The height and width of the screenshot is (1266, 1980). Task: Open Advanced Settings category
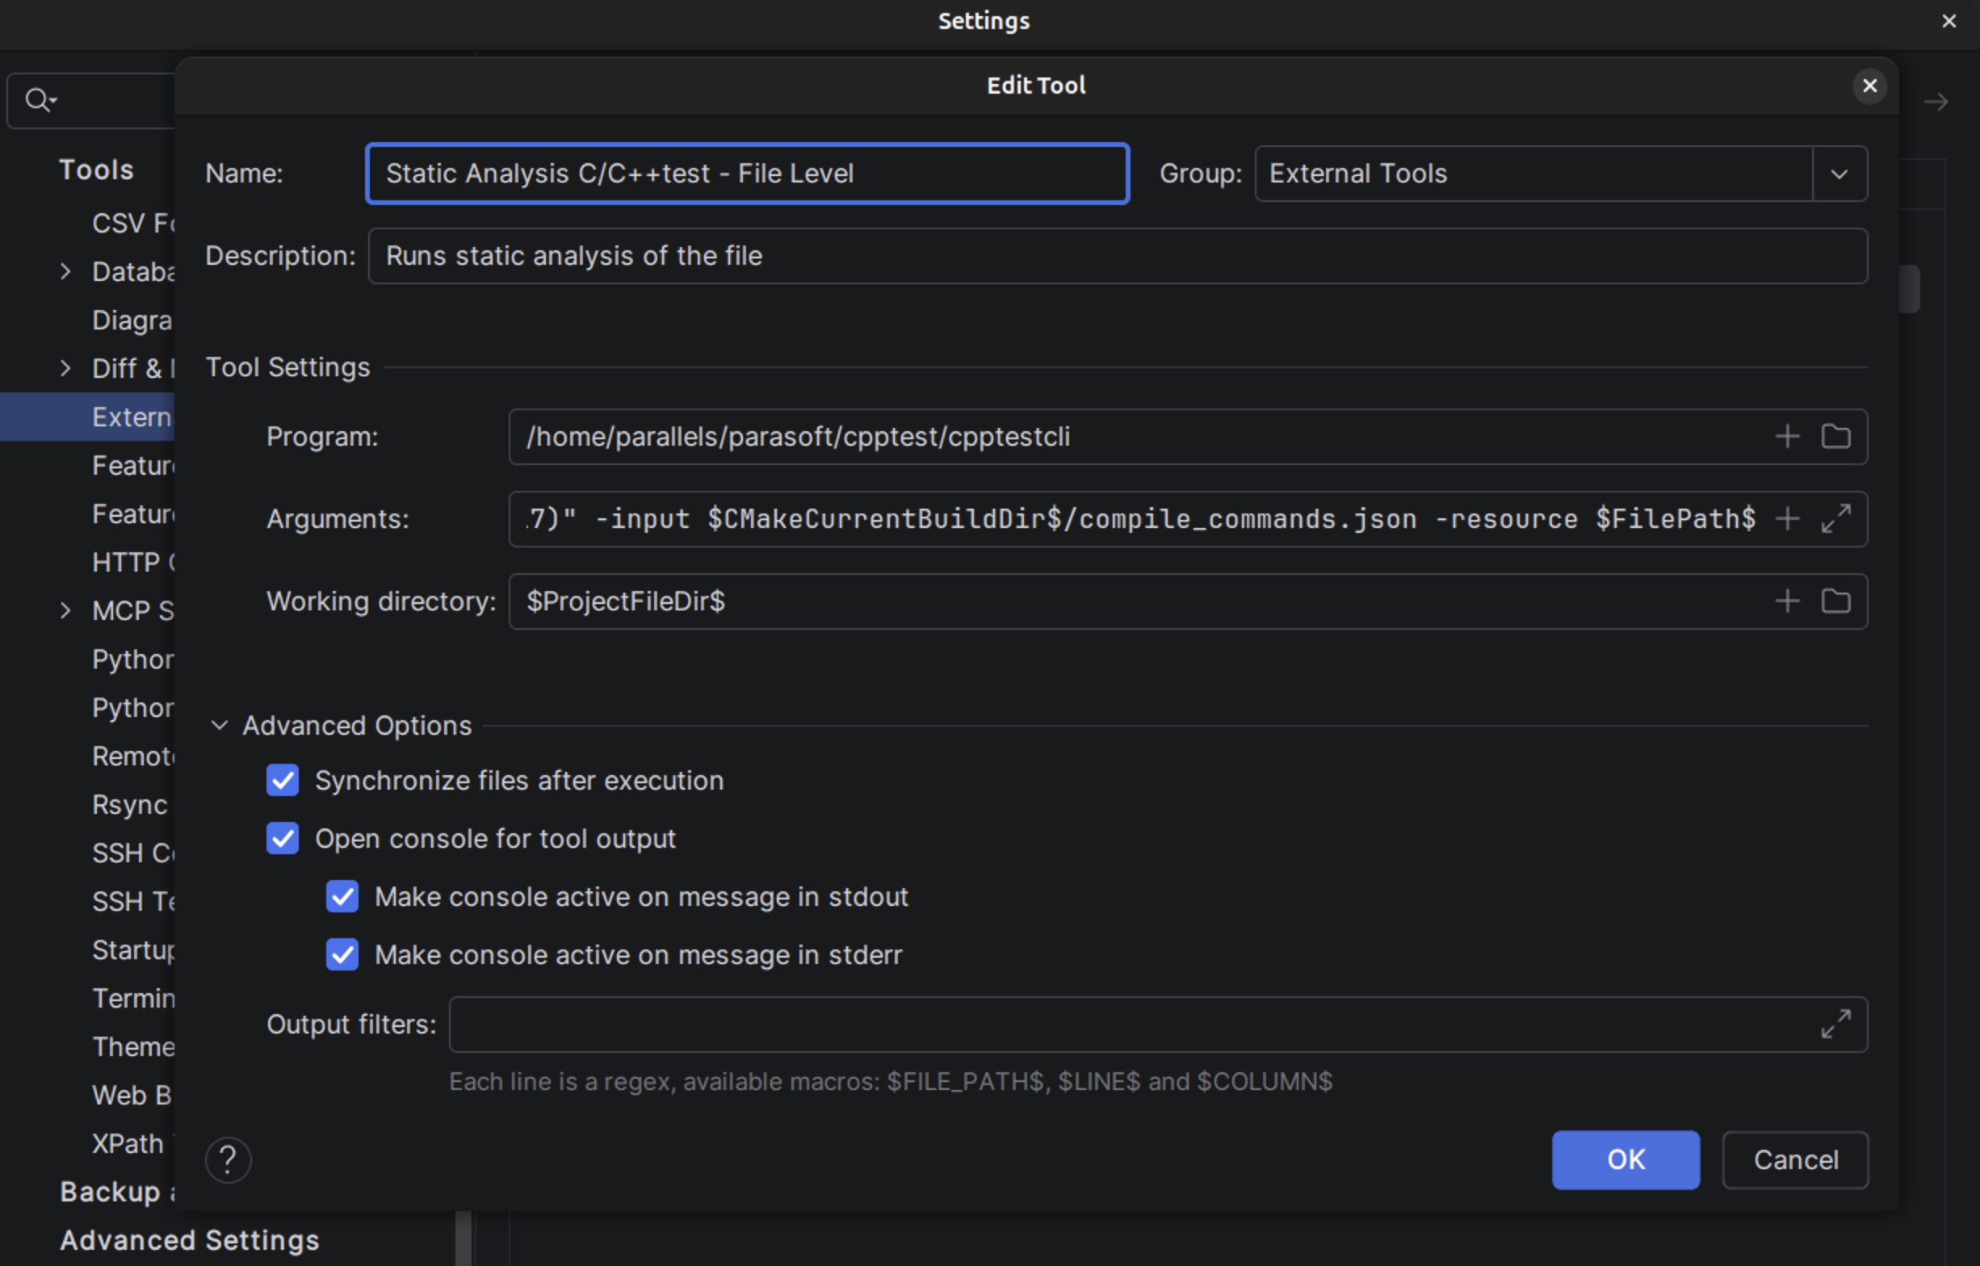pos(190,1240)
